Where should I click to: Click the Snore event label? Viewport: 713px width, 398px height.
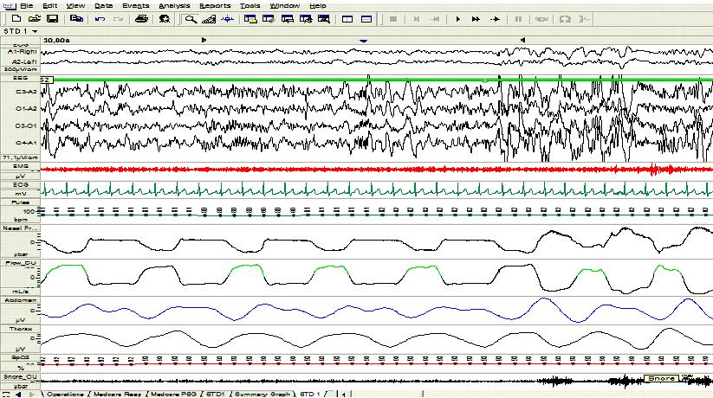pyautogui.click(x=661, y=378)
